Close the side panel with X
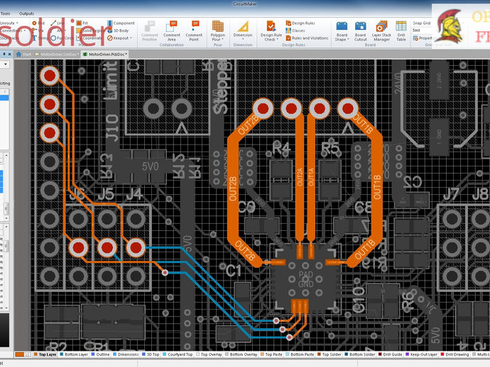Screen dimensions: 490x367 pyautogui.click(x=10, y=55)
